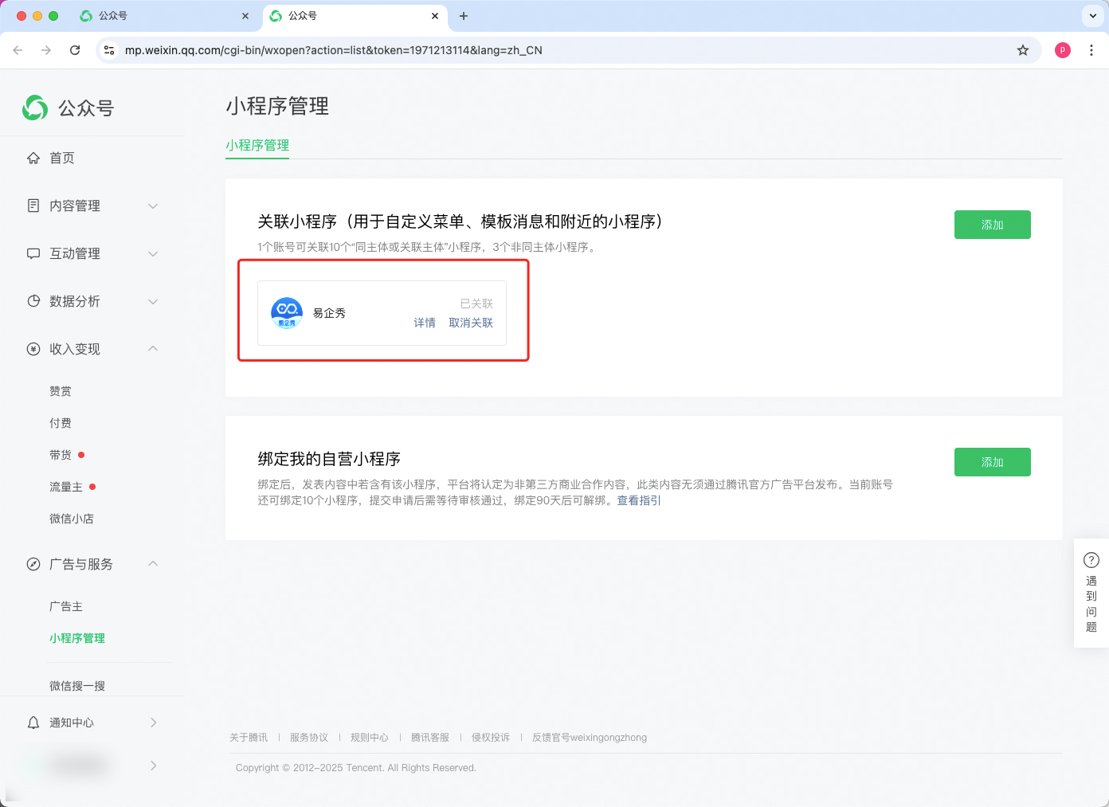Select the 小程序管理 tab
Viewport: 1109px width, 807px height.
point(257,145)
